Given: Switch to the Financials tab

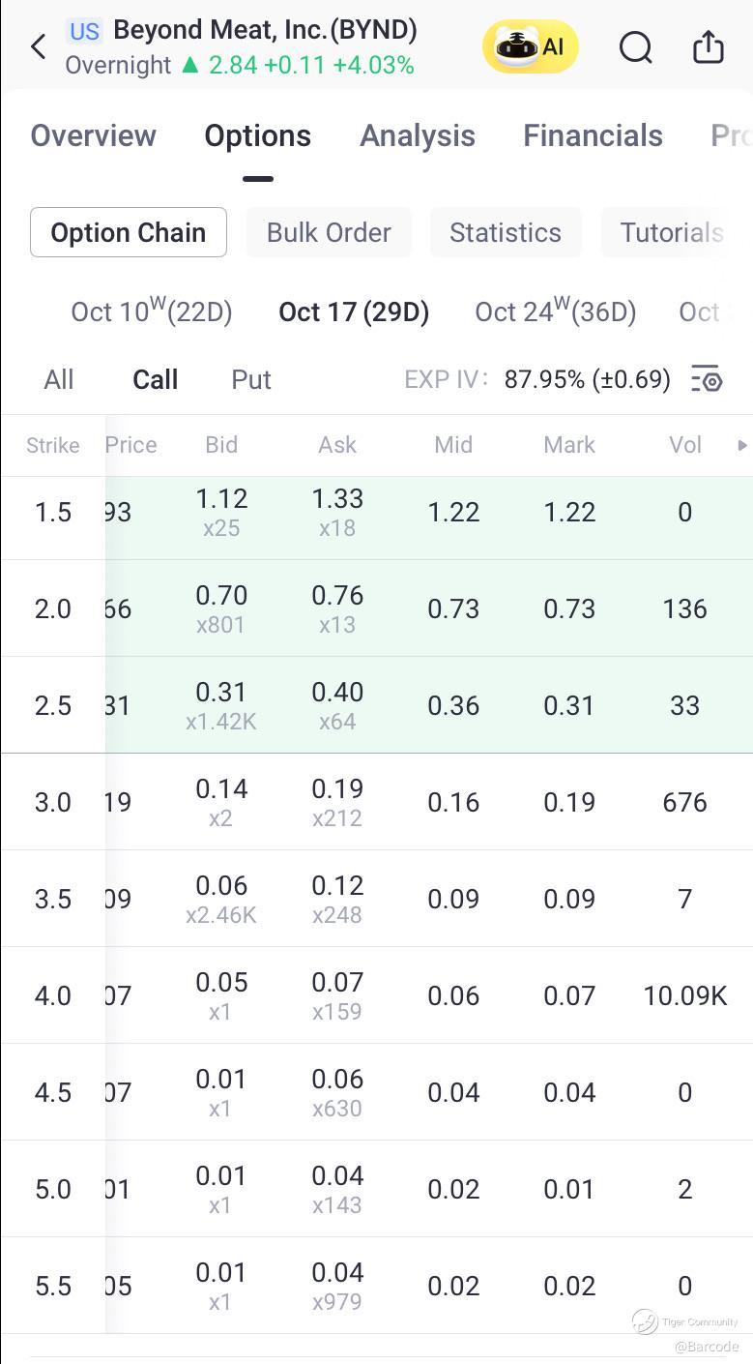Looking at the screenshot, I should pyautogui.click(x=593, y=135).
